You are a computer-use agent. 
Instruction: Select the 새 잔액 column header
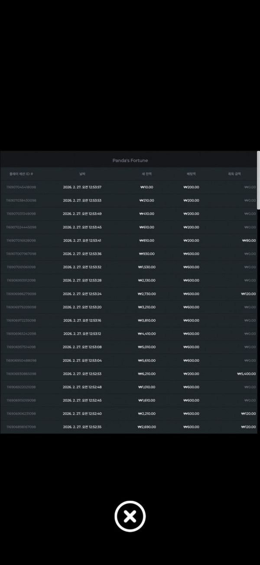point(147,174)
